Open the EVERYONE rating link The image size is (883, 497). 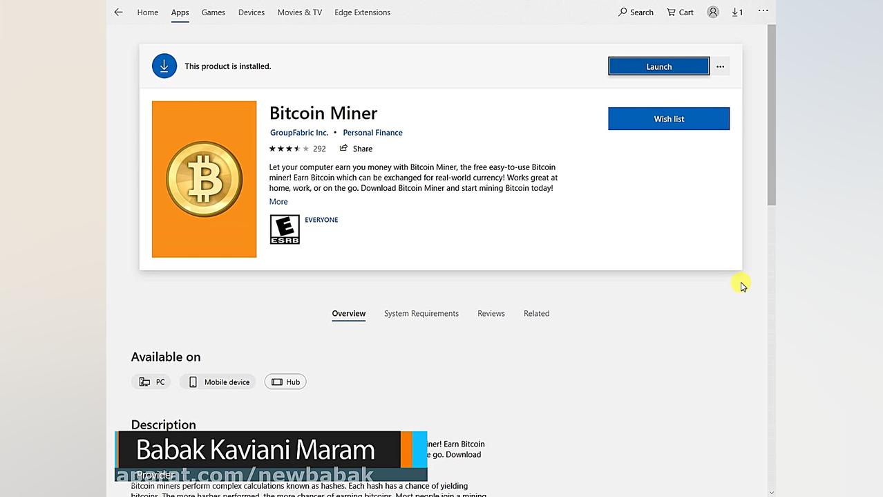pyautogui.click(x=321, y=220)
